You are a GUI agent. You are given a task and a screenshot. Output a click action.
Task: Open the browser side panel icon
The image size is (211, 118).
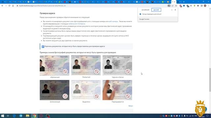201,6
